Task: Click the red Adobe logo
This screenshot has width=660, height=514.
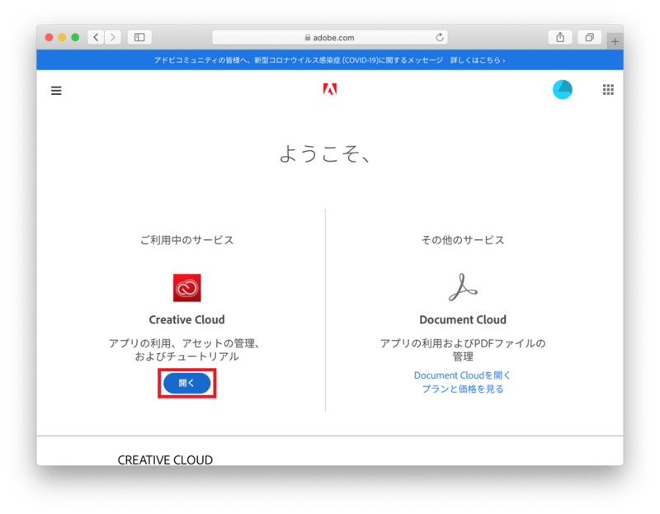Action: click(329, 89)
